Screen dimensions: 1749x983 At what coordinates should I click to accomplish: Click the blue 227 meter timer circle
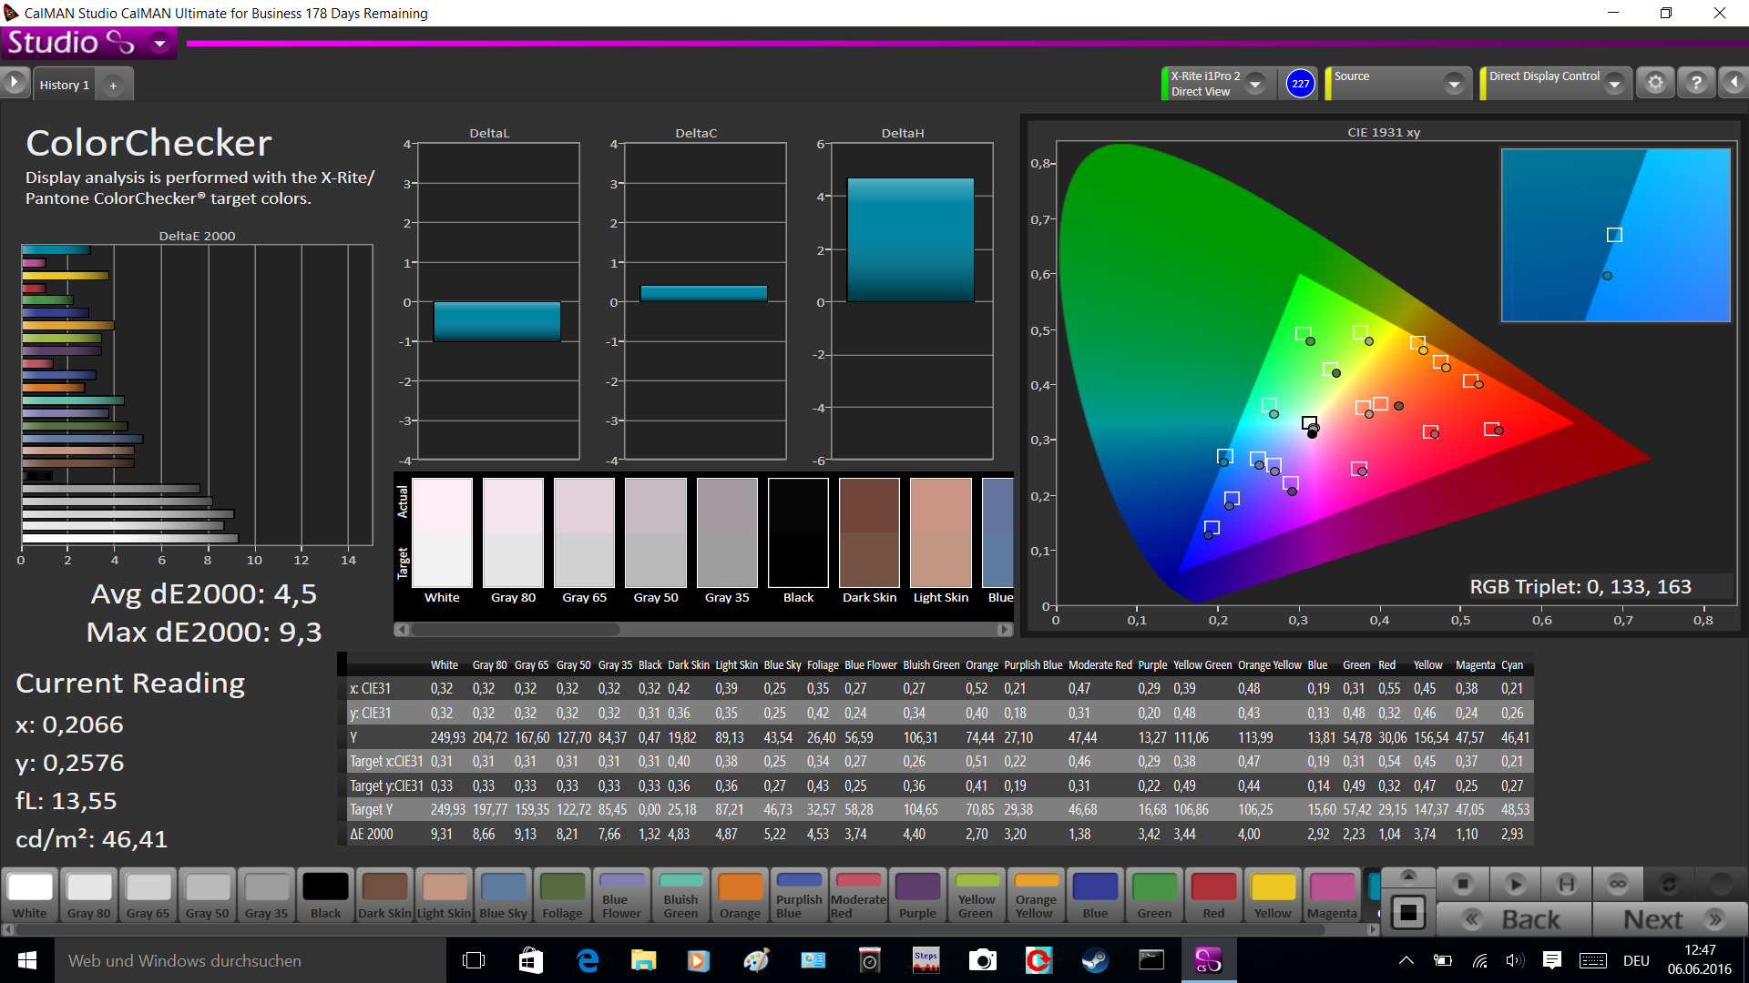pyautogui.click(x=1300, y=84)
